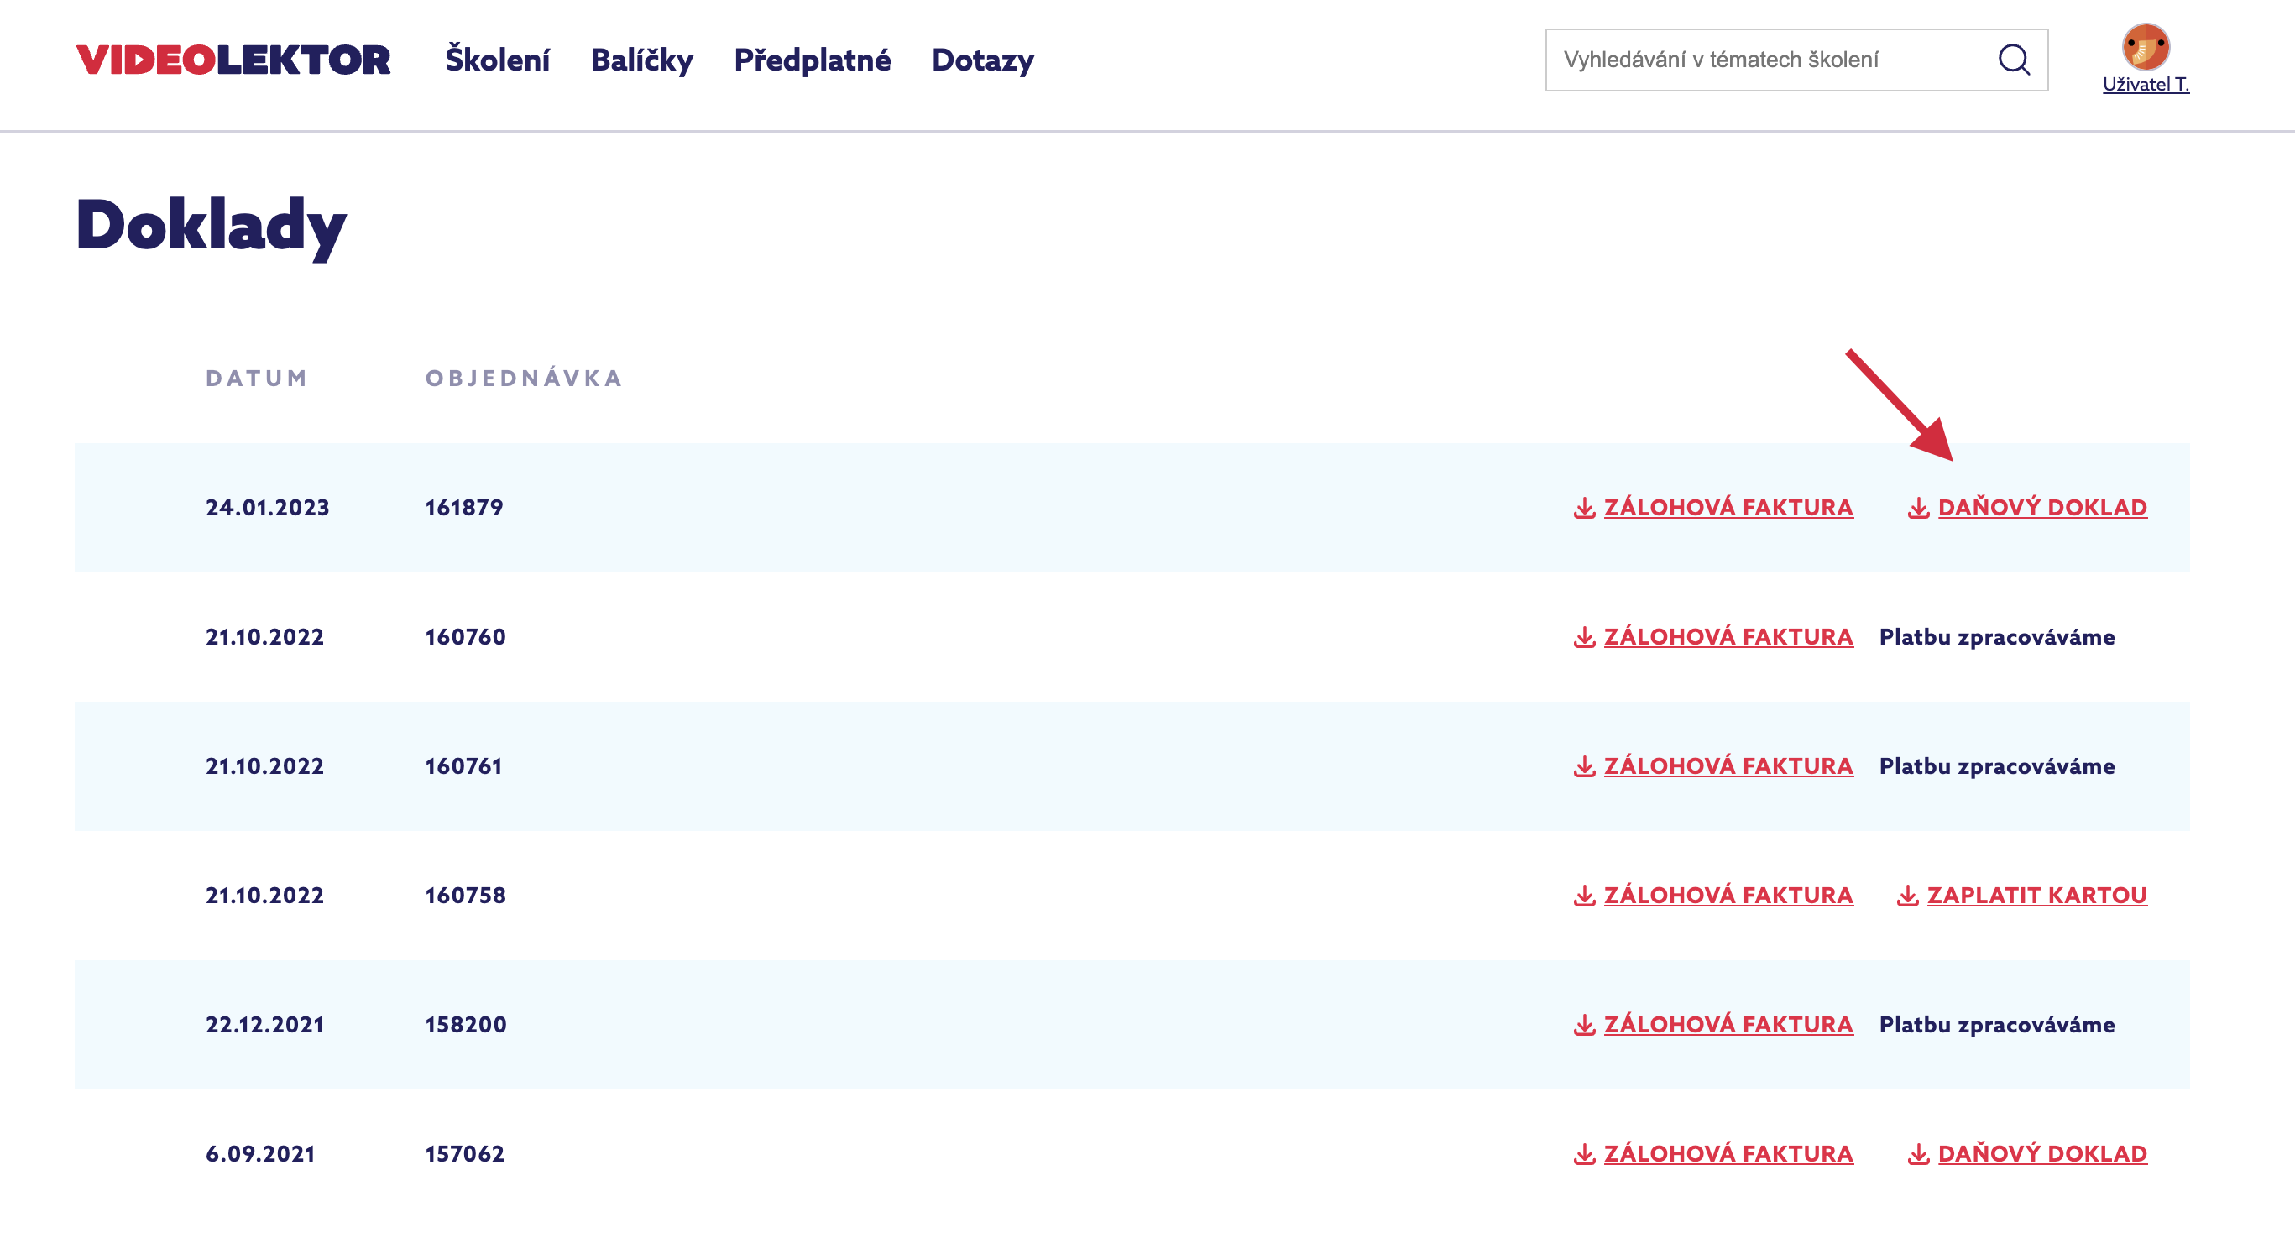Click the Datum column header
The image size is (2295, 1233).
click(x=257, y=379)
